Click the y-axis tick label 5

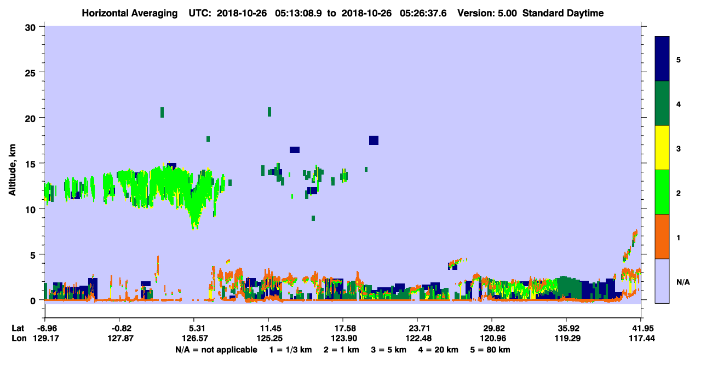34,254
